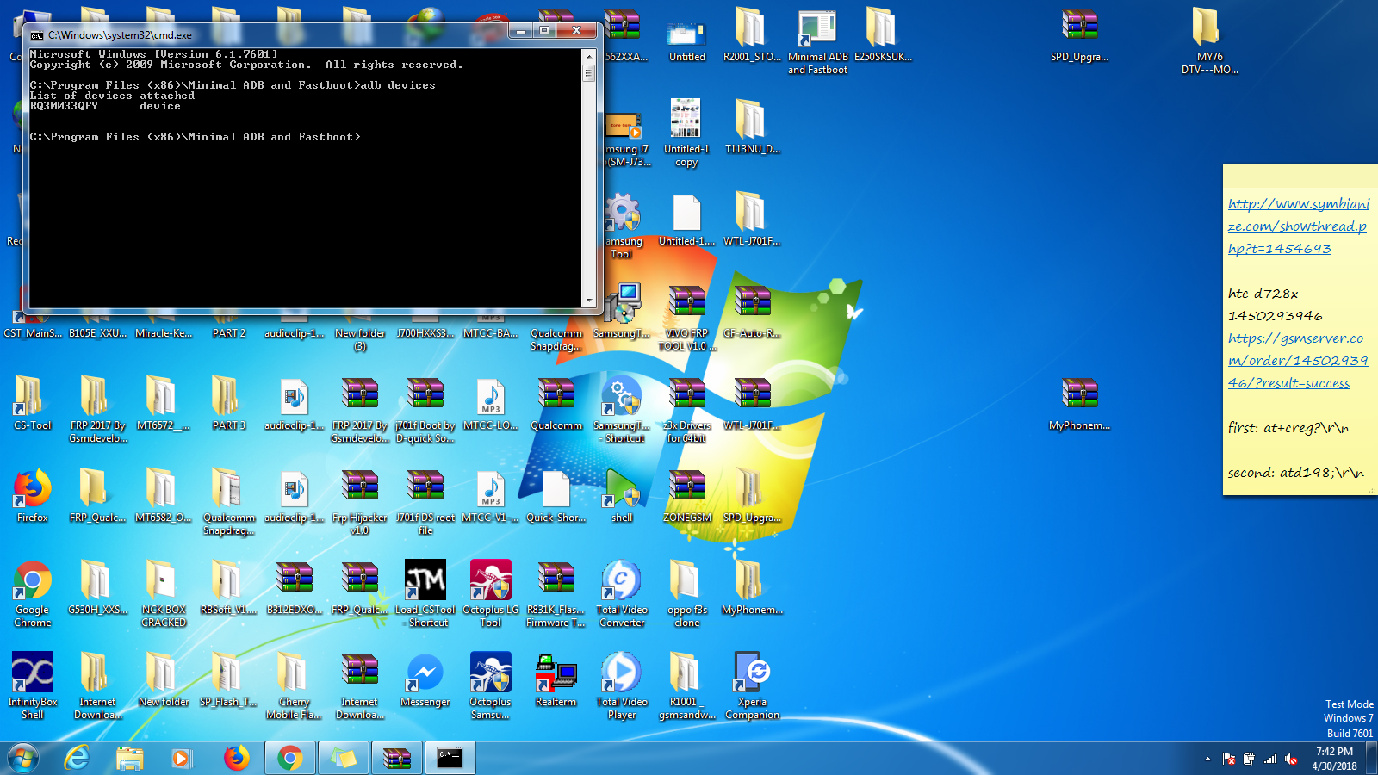The height and width of the screenshot is (775, 1378).
Task: Show hidden system tray icons
Action: [x=1207, y=759]
